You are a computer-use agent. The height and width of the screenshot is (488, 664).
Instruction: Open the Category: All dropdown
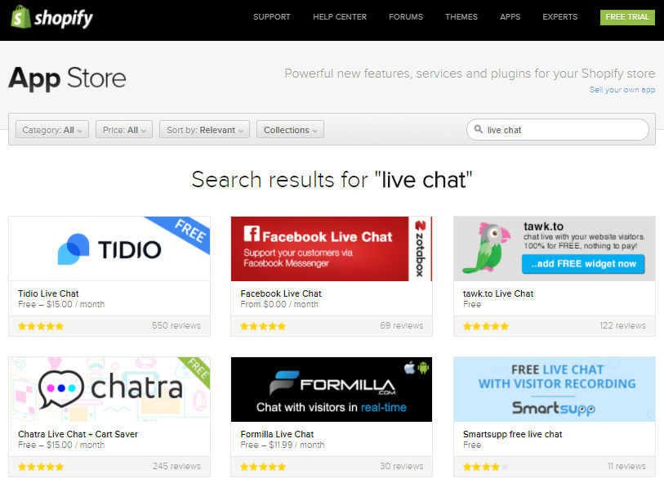[x=52, y=130]
